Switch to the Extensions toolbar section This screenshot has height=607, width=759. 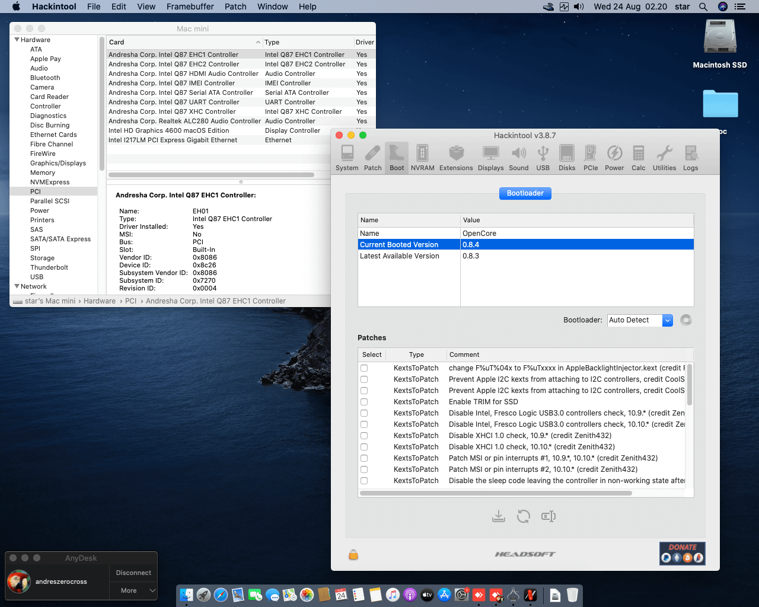(x=456, y=158)
